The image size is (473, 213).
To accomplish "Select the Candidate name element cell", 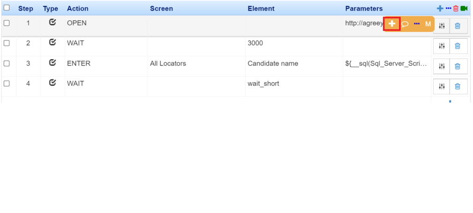I will pos(273,63).
